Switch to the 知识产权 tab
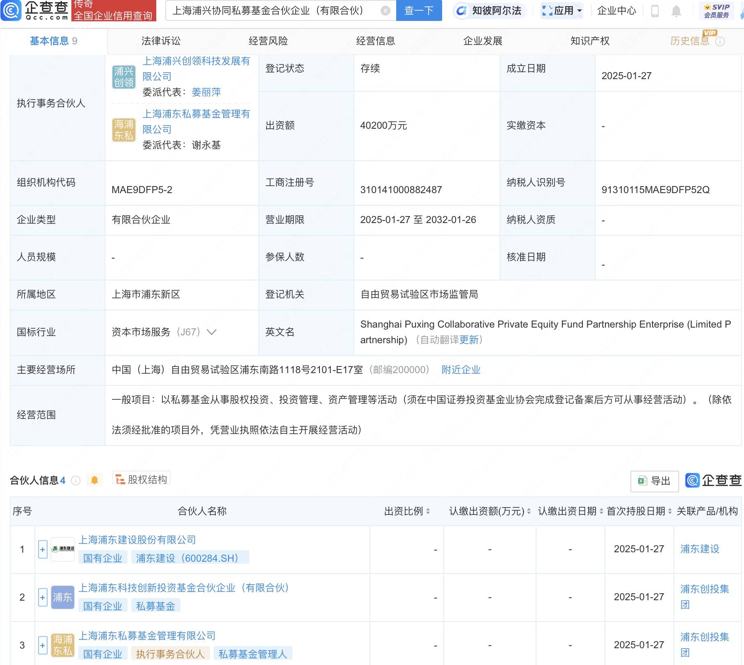 click(x=590, y=41)
